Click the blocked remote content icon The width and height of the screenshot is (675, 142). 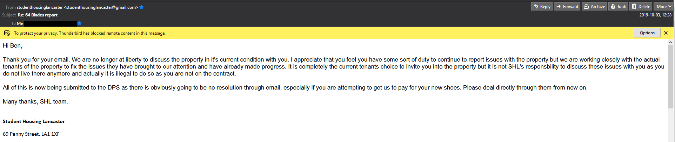tap(7, 33)
